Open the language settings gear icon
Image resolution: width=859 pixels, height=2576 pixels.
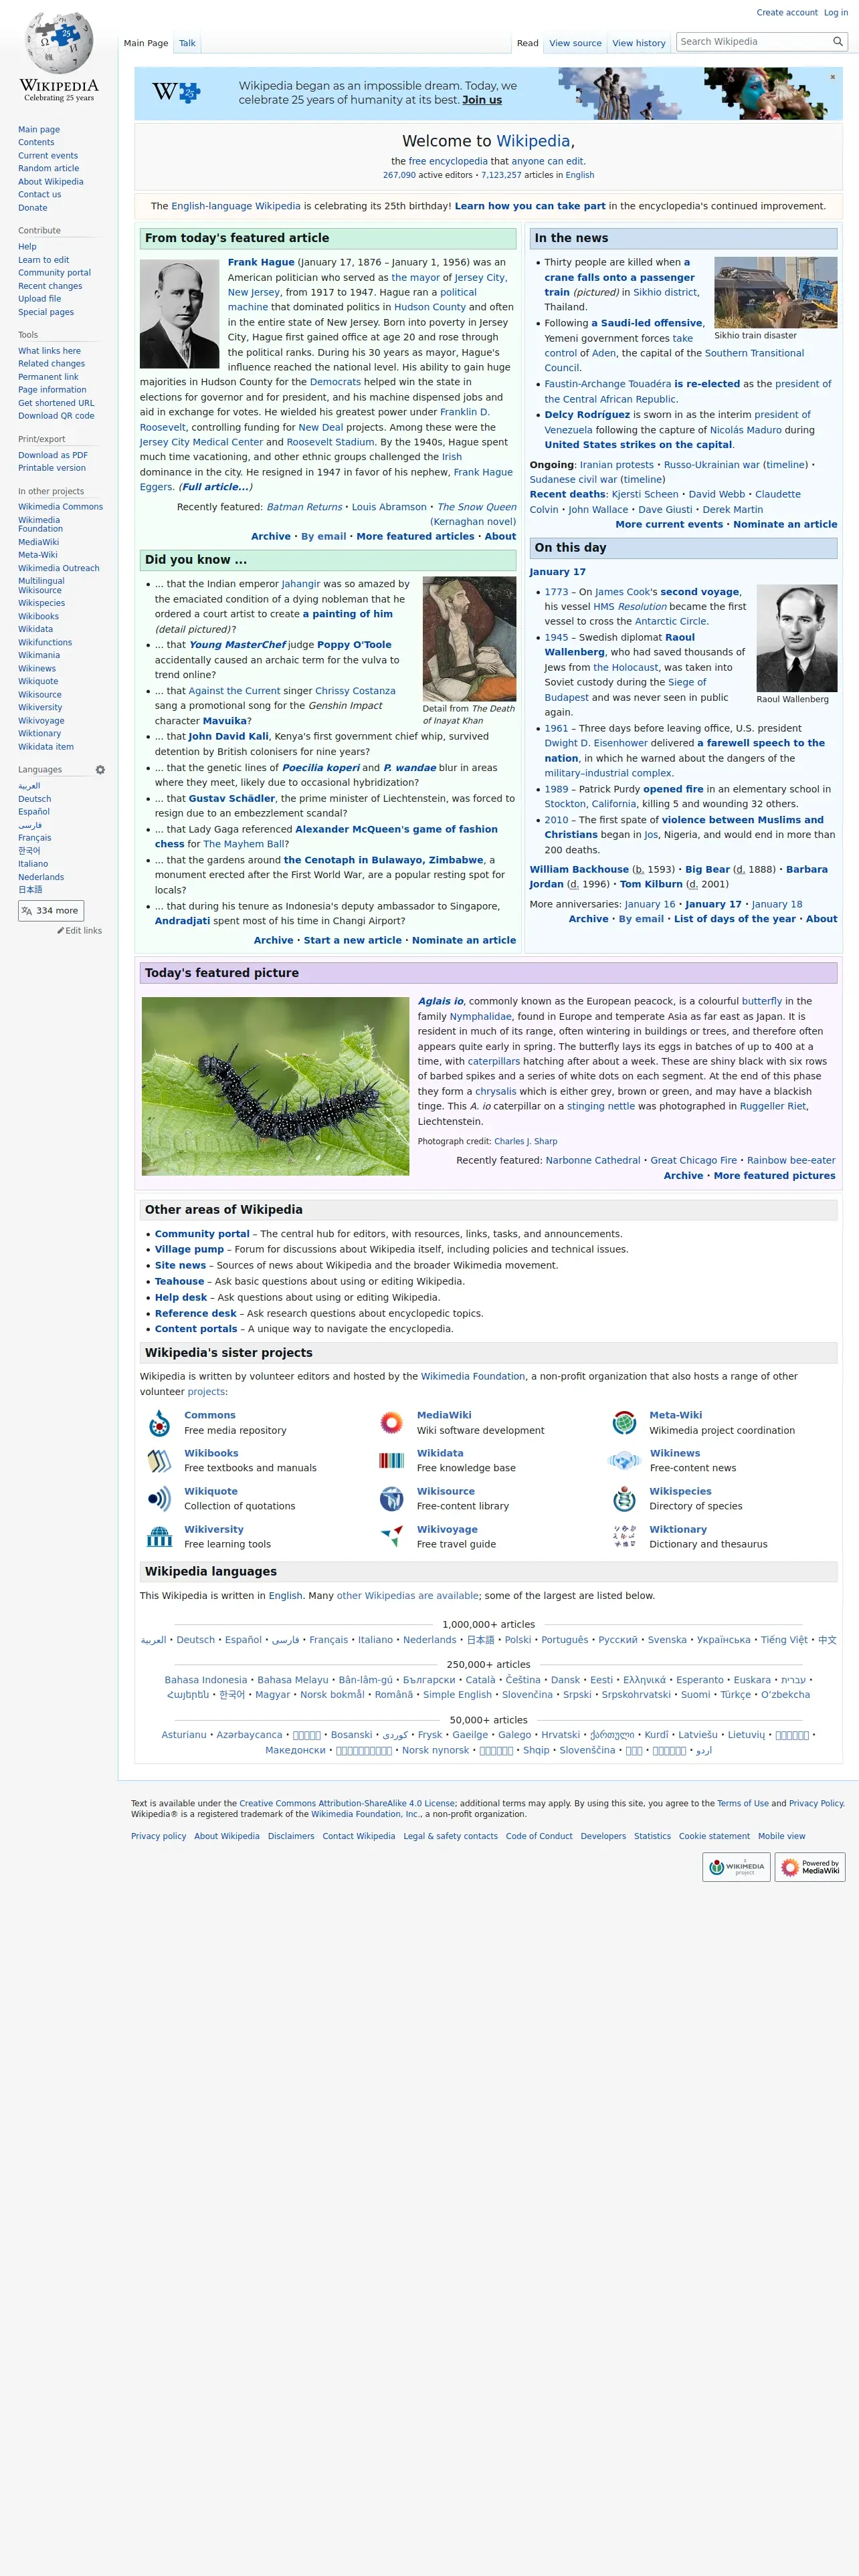[x=100, y=770]
